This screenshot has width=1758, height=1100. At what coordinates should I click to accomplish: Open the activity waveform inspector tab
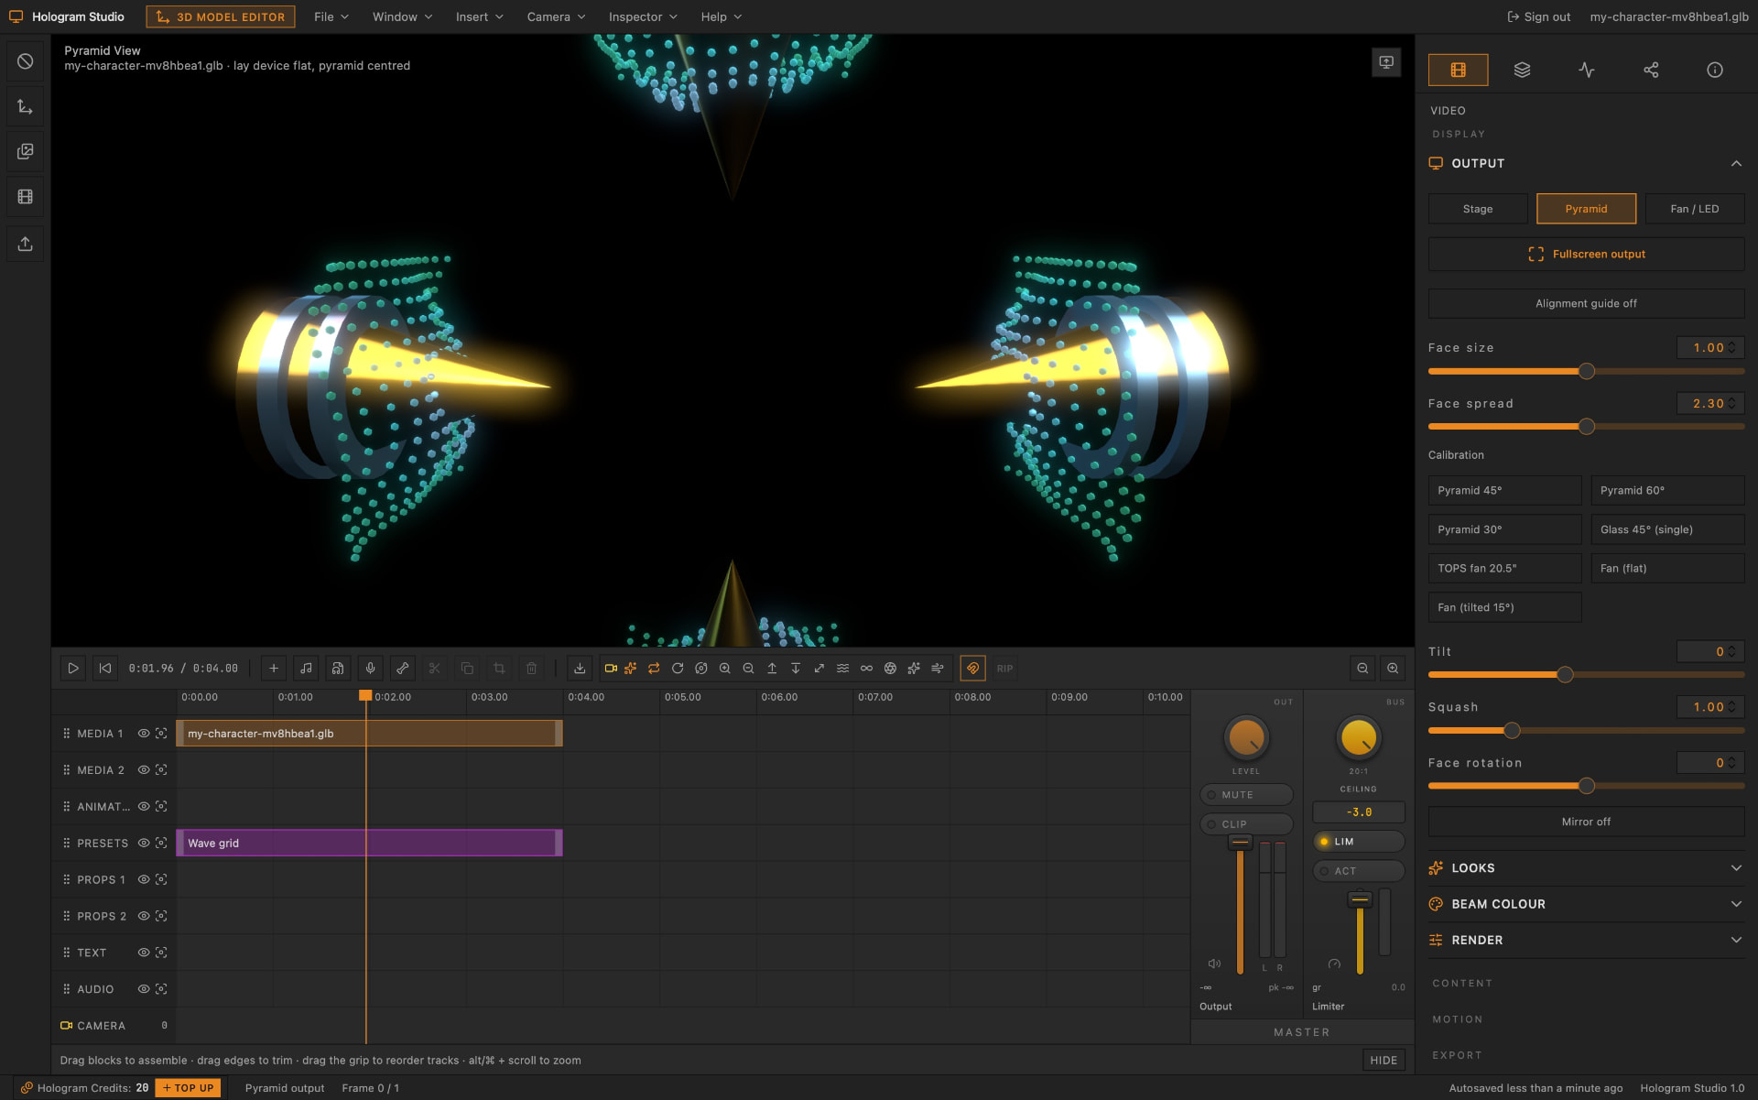click(1587, 70)
